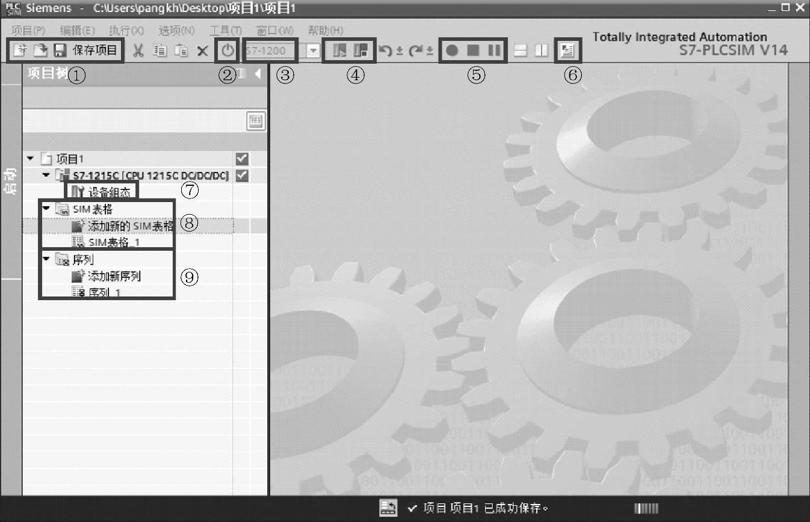Redo the last undone action
810x522 pixels.
[x=415, y=51]
